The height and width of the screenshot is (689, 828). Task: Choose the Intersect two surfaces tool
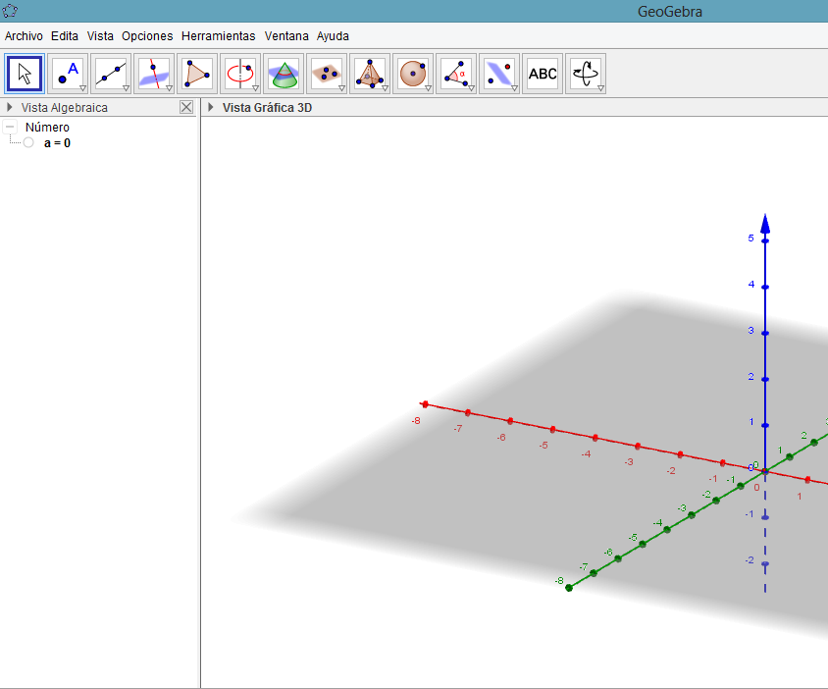point(284,74)
